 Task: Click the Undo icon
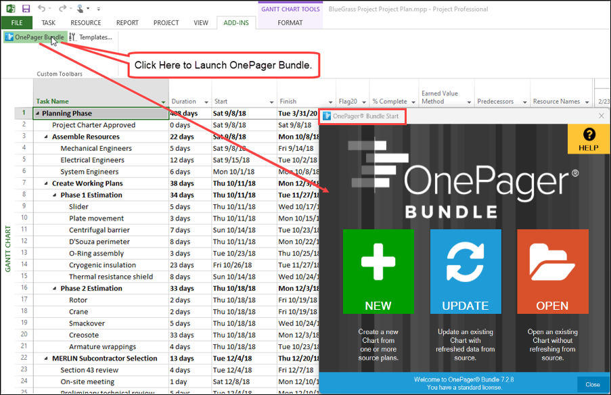click(x=41, y=7)
